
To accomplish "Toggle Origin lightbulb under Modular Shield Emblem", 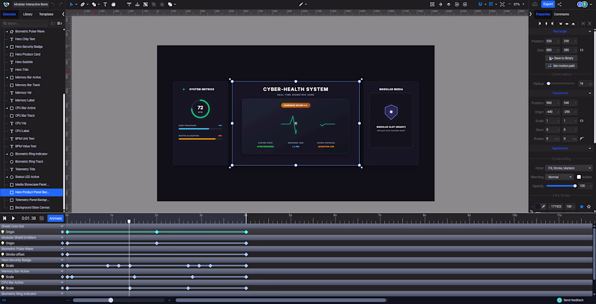I will tap(3, 243).
